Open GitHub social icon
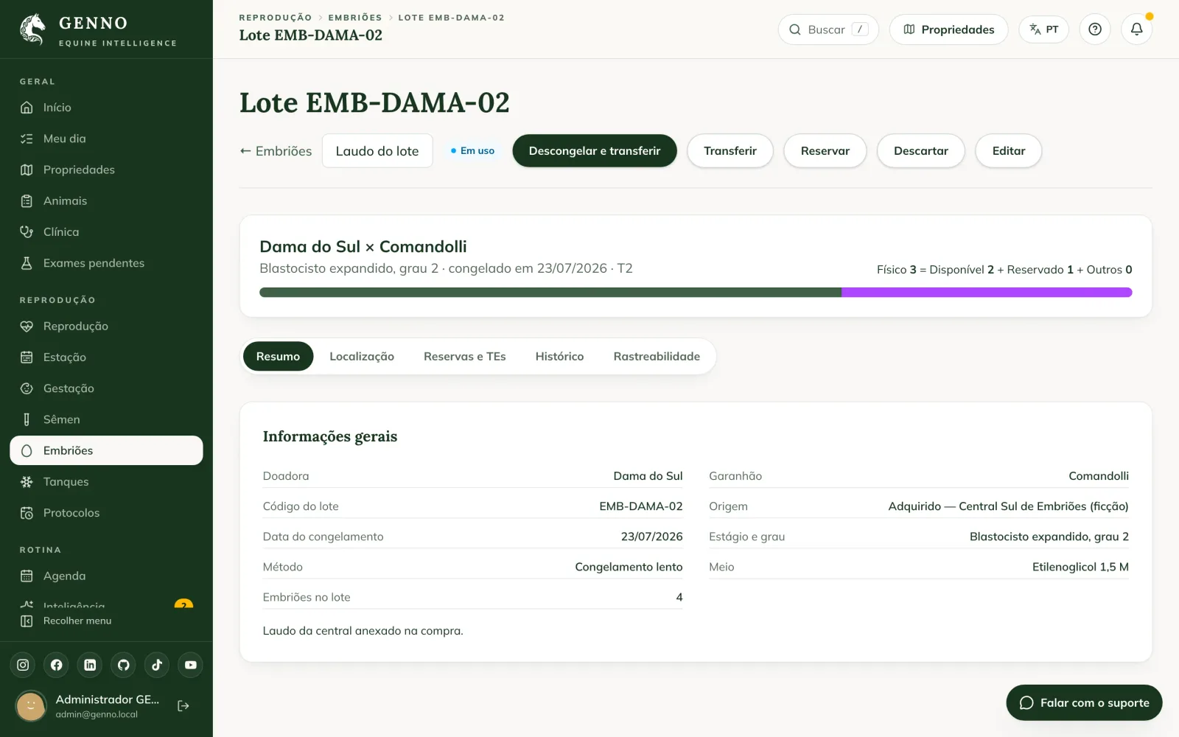The width and height of the screenshot is (1179, 737). tap(124, 665)
